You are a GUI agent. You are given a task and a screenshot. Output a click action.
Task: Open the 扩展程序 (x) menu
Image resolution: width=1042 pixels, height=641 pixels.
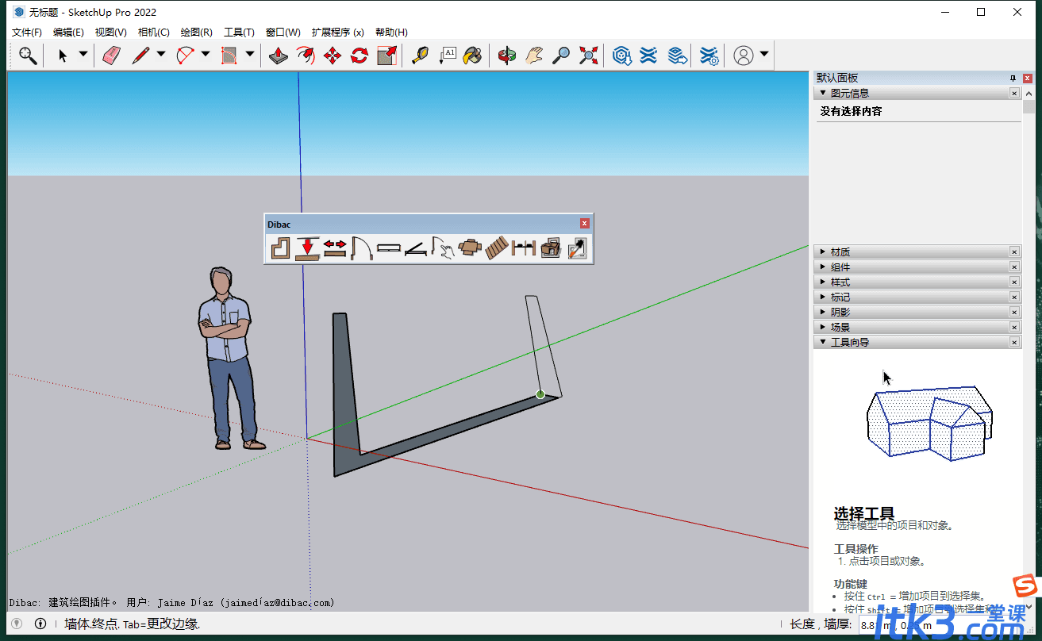tap(337, 33)
